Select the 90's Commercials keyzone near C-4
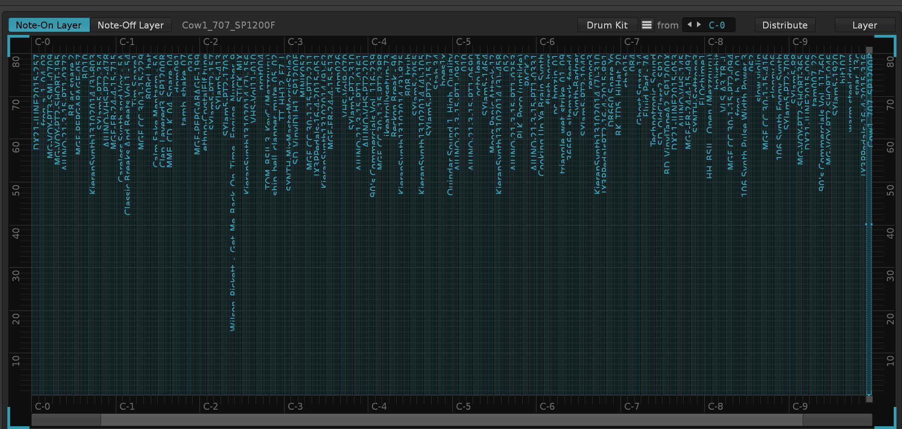 click(x=372, y=175)
